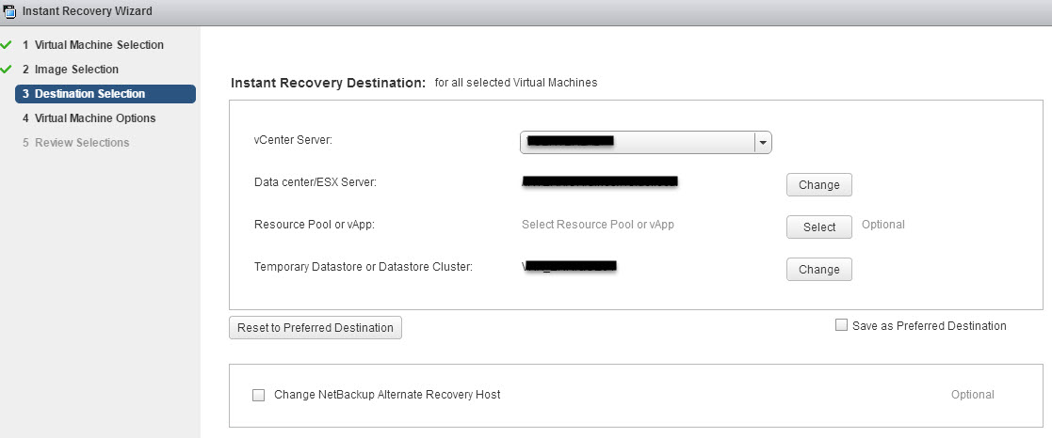Click the vCenter Server combo box field
This screenshot has width=1052, height=438.
point(645,143)
